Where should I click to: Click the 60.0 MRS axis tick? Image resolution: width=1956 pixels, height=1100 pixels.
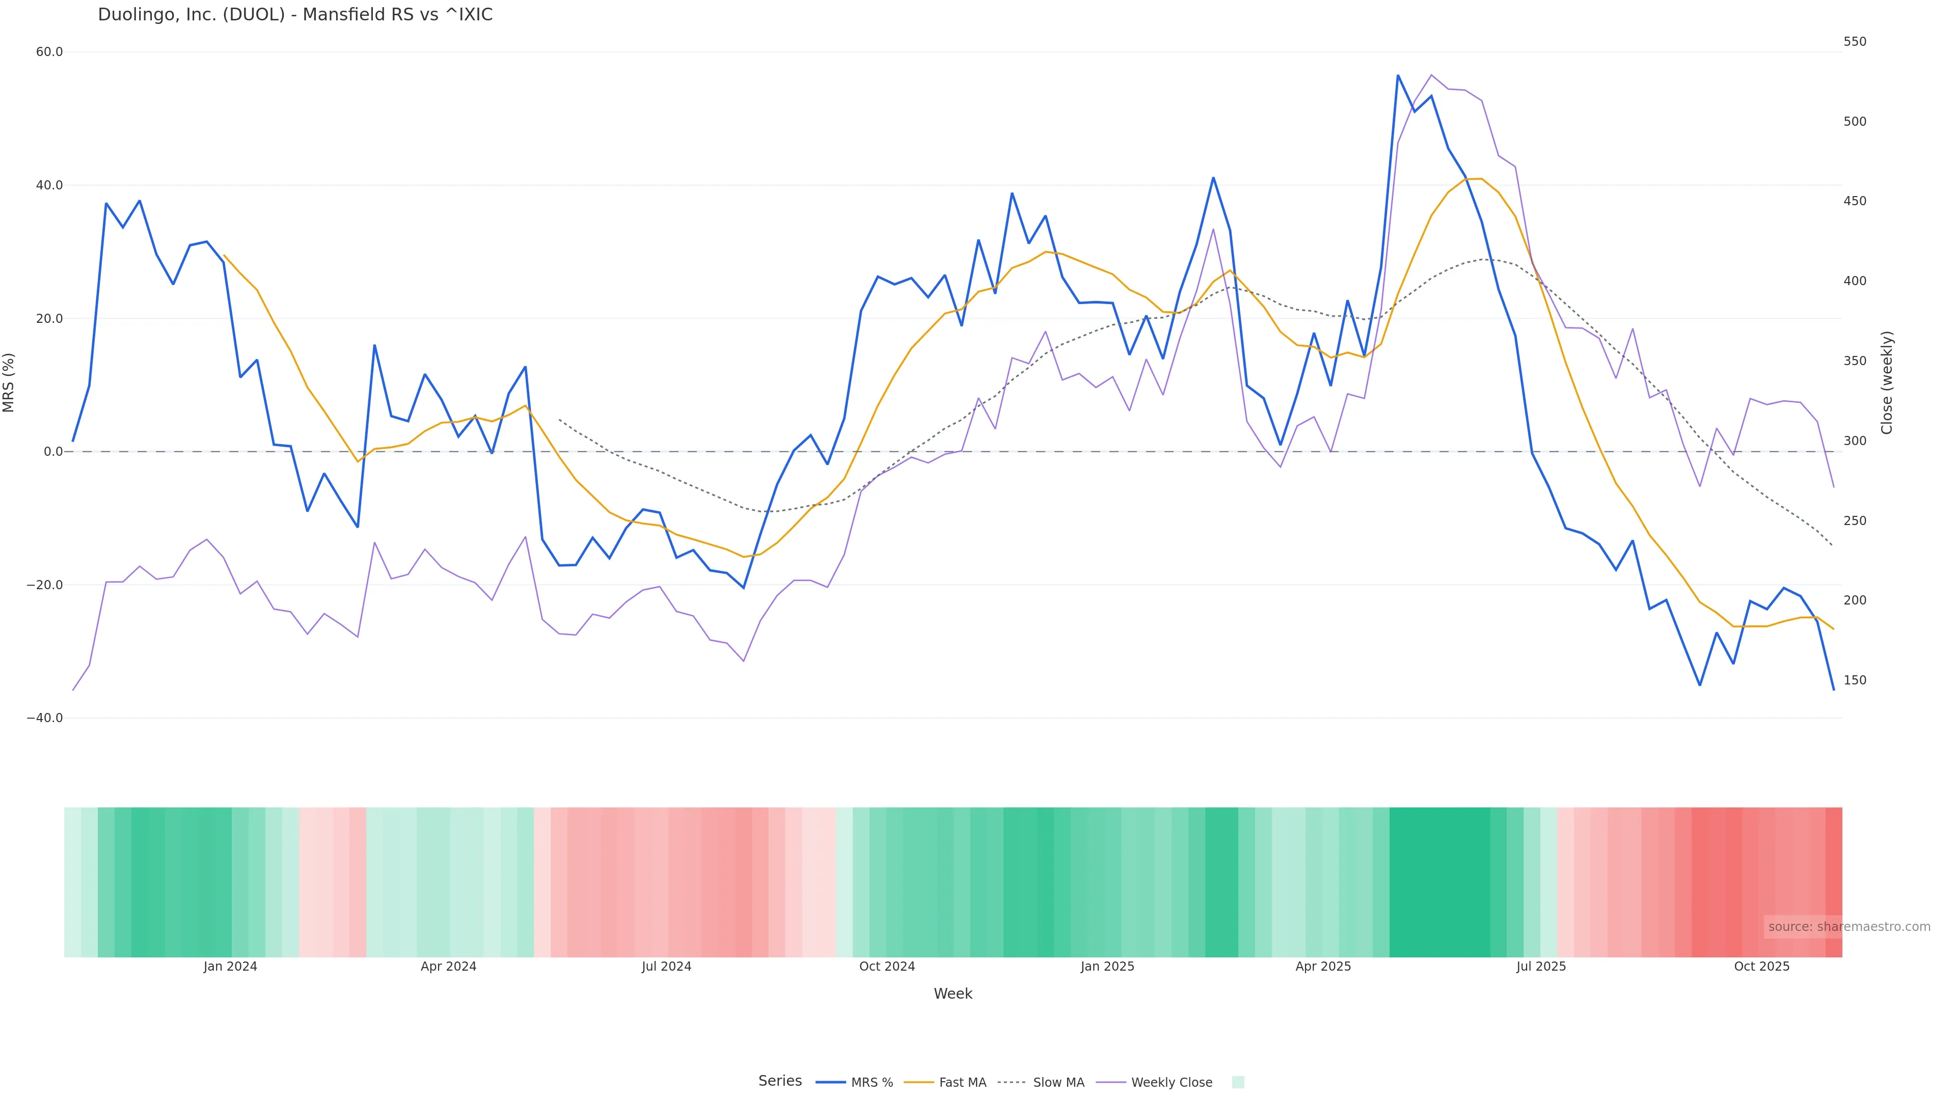coord(49,52)
